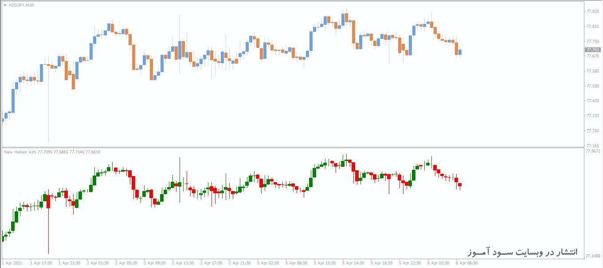This screenshot has height=268, width=603.
Task: Select the 2 Apr 13:30 time label
Action: pos(183,263)
